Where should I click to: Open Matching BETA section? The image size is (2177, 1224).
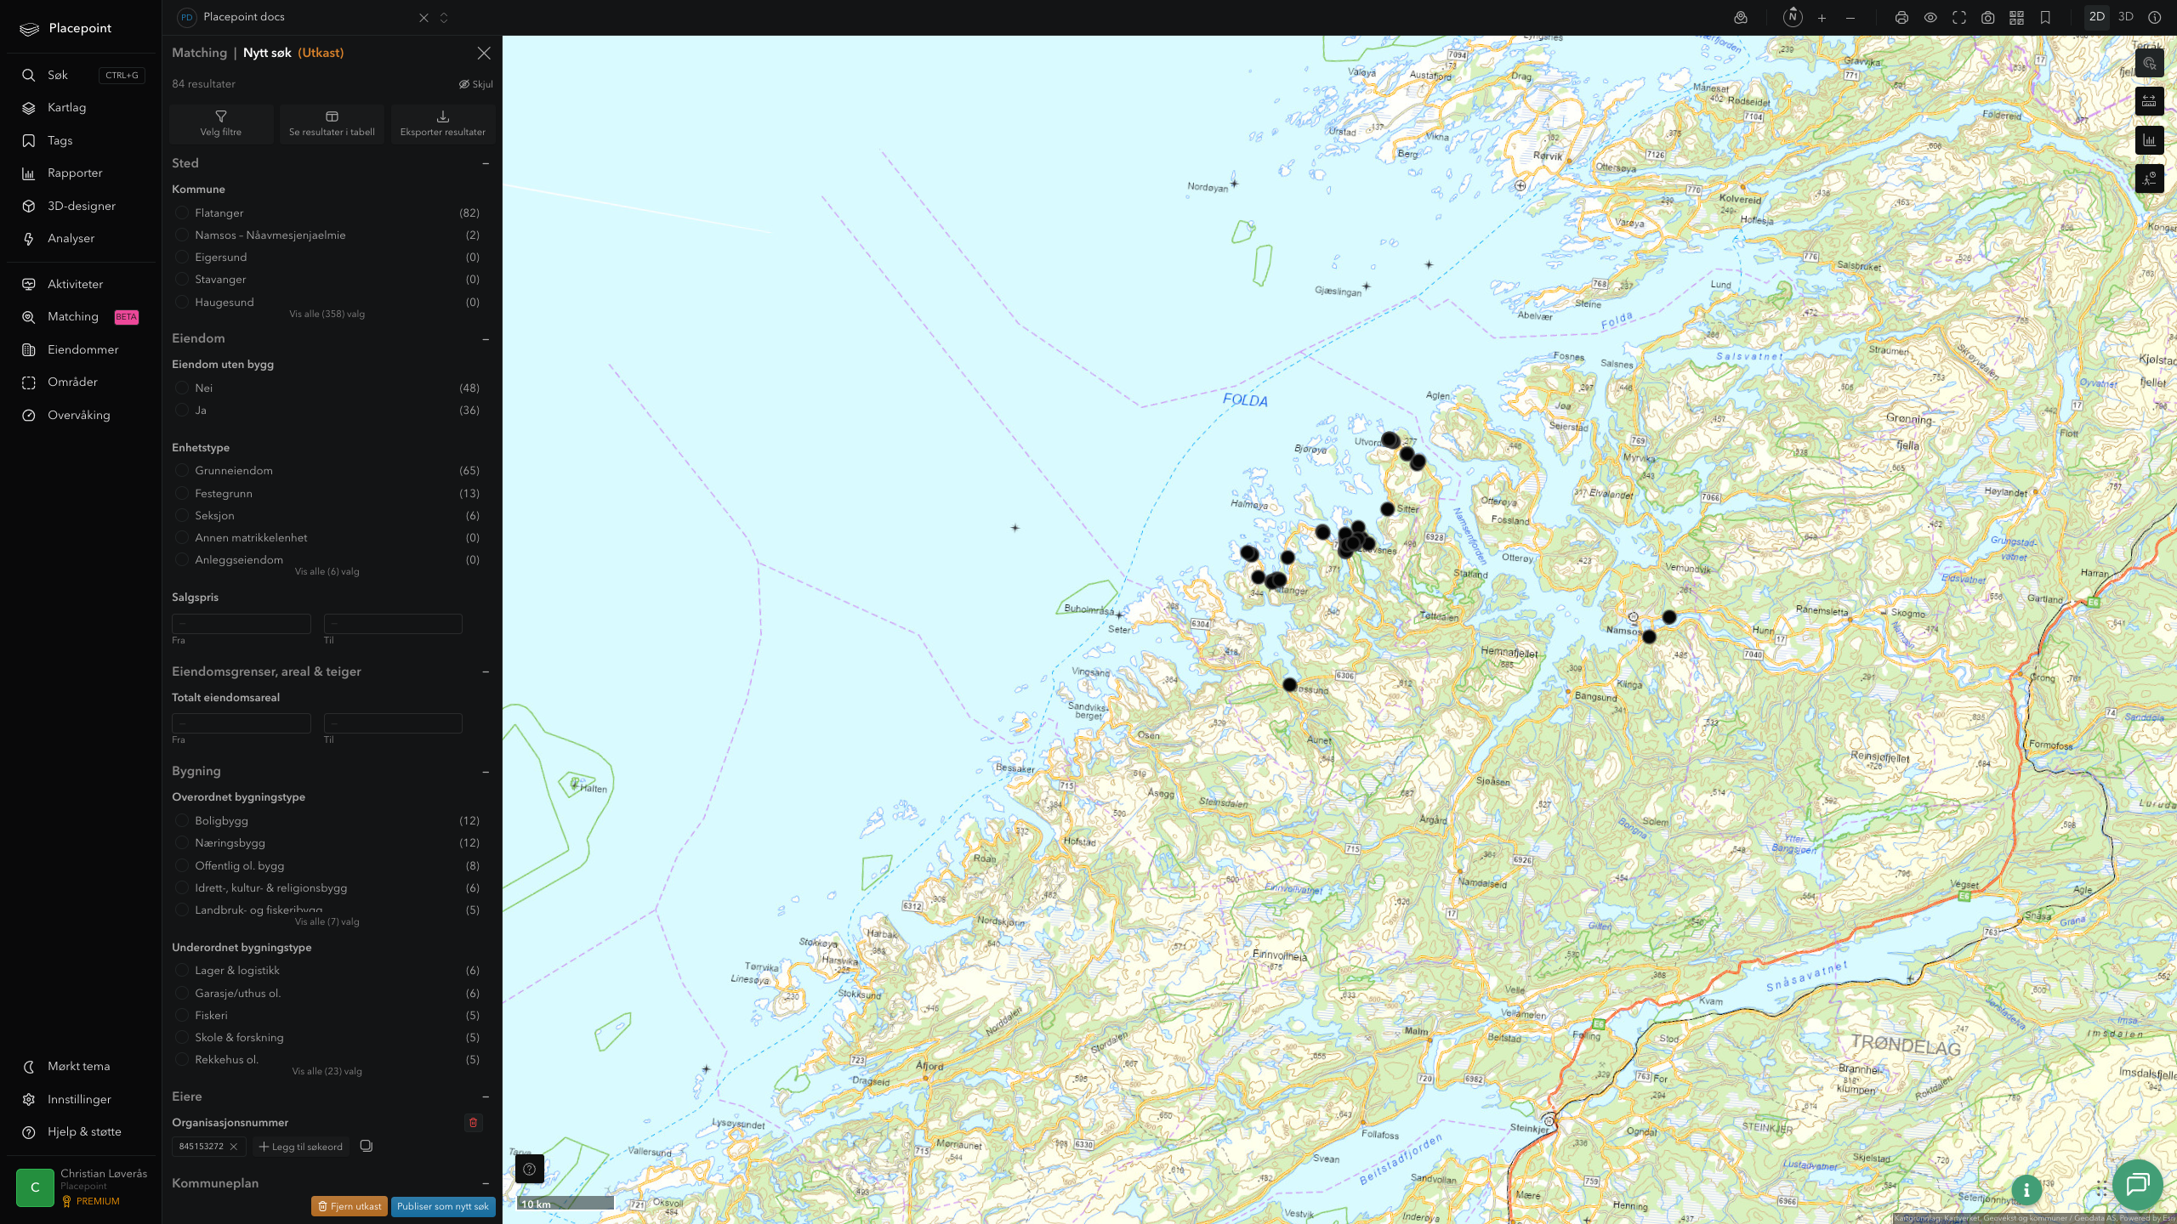(82, 317)
